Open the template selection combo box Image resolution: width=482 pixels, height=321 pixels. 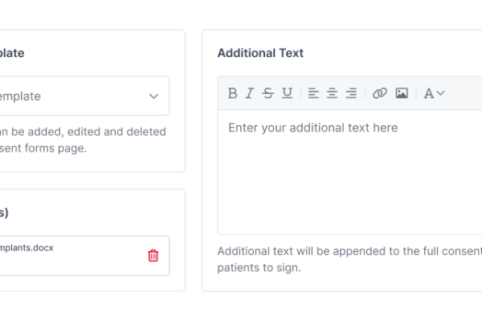tap(83, 95)
